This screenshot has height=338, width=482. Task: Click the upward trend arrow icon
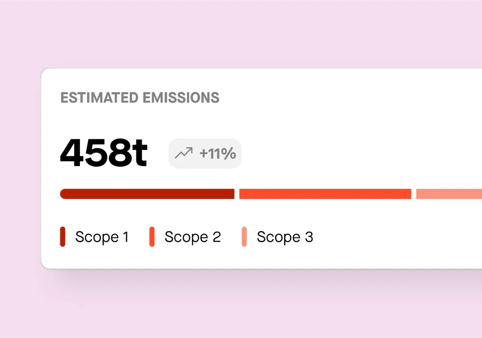(x=183, y=153)
